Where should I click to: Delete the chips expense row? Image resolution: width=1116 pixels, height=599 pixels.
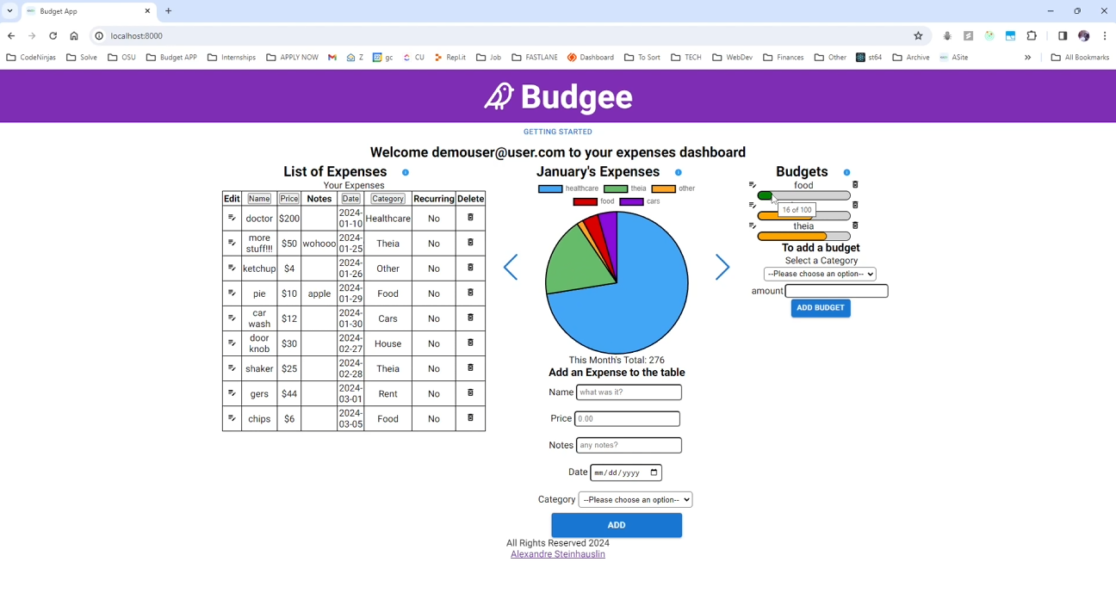(x=470, y=418)
